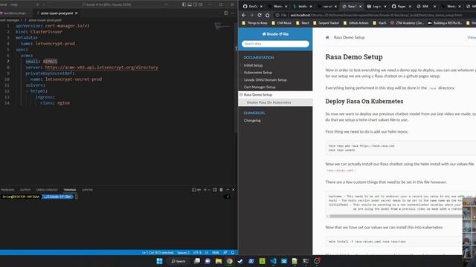
Task: Close the Rasa browser tab
Action: click(x=360, y=7)
